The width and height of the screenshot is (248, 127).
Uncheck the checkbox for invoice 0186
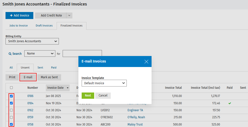[x=11, y=96]
